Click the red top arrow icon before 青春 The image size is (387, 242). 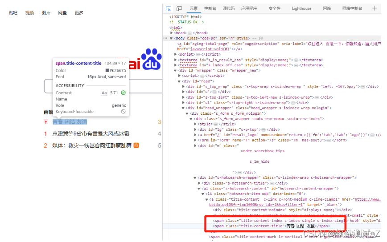click(x=45, y=122)
